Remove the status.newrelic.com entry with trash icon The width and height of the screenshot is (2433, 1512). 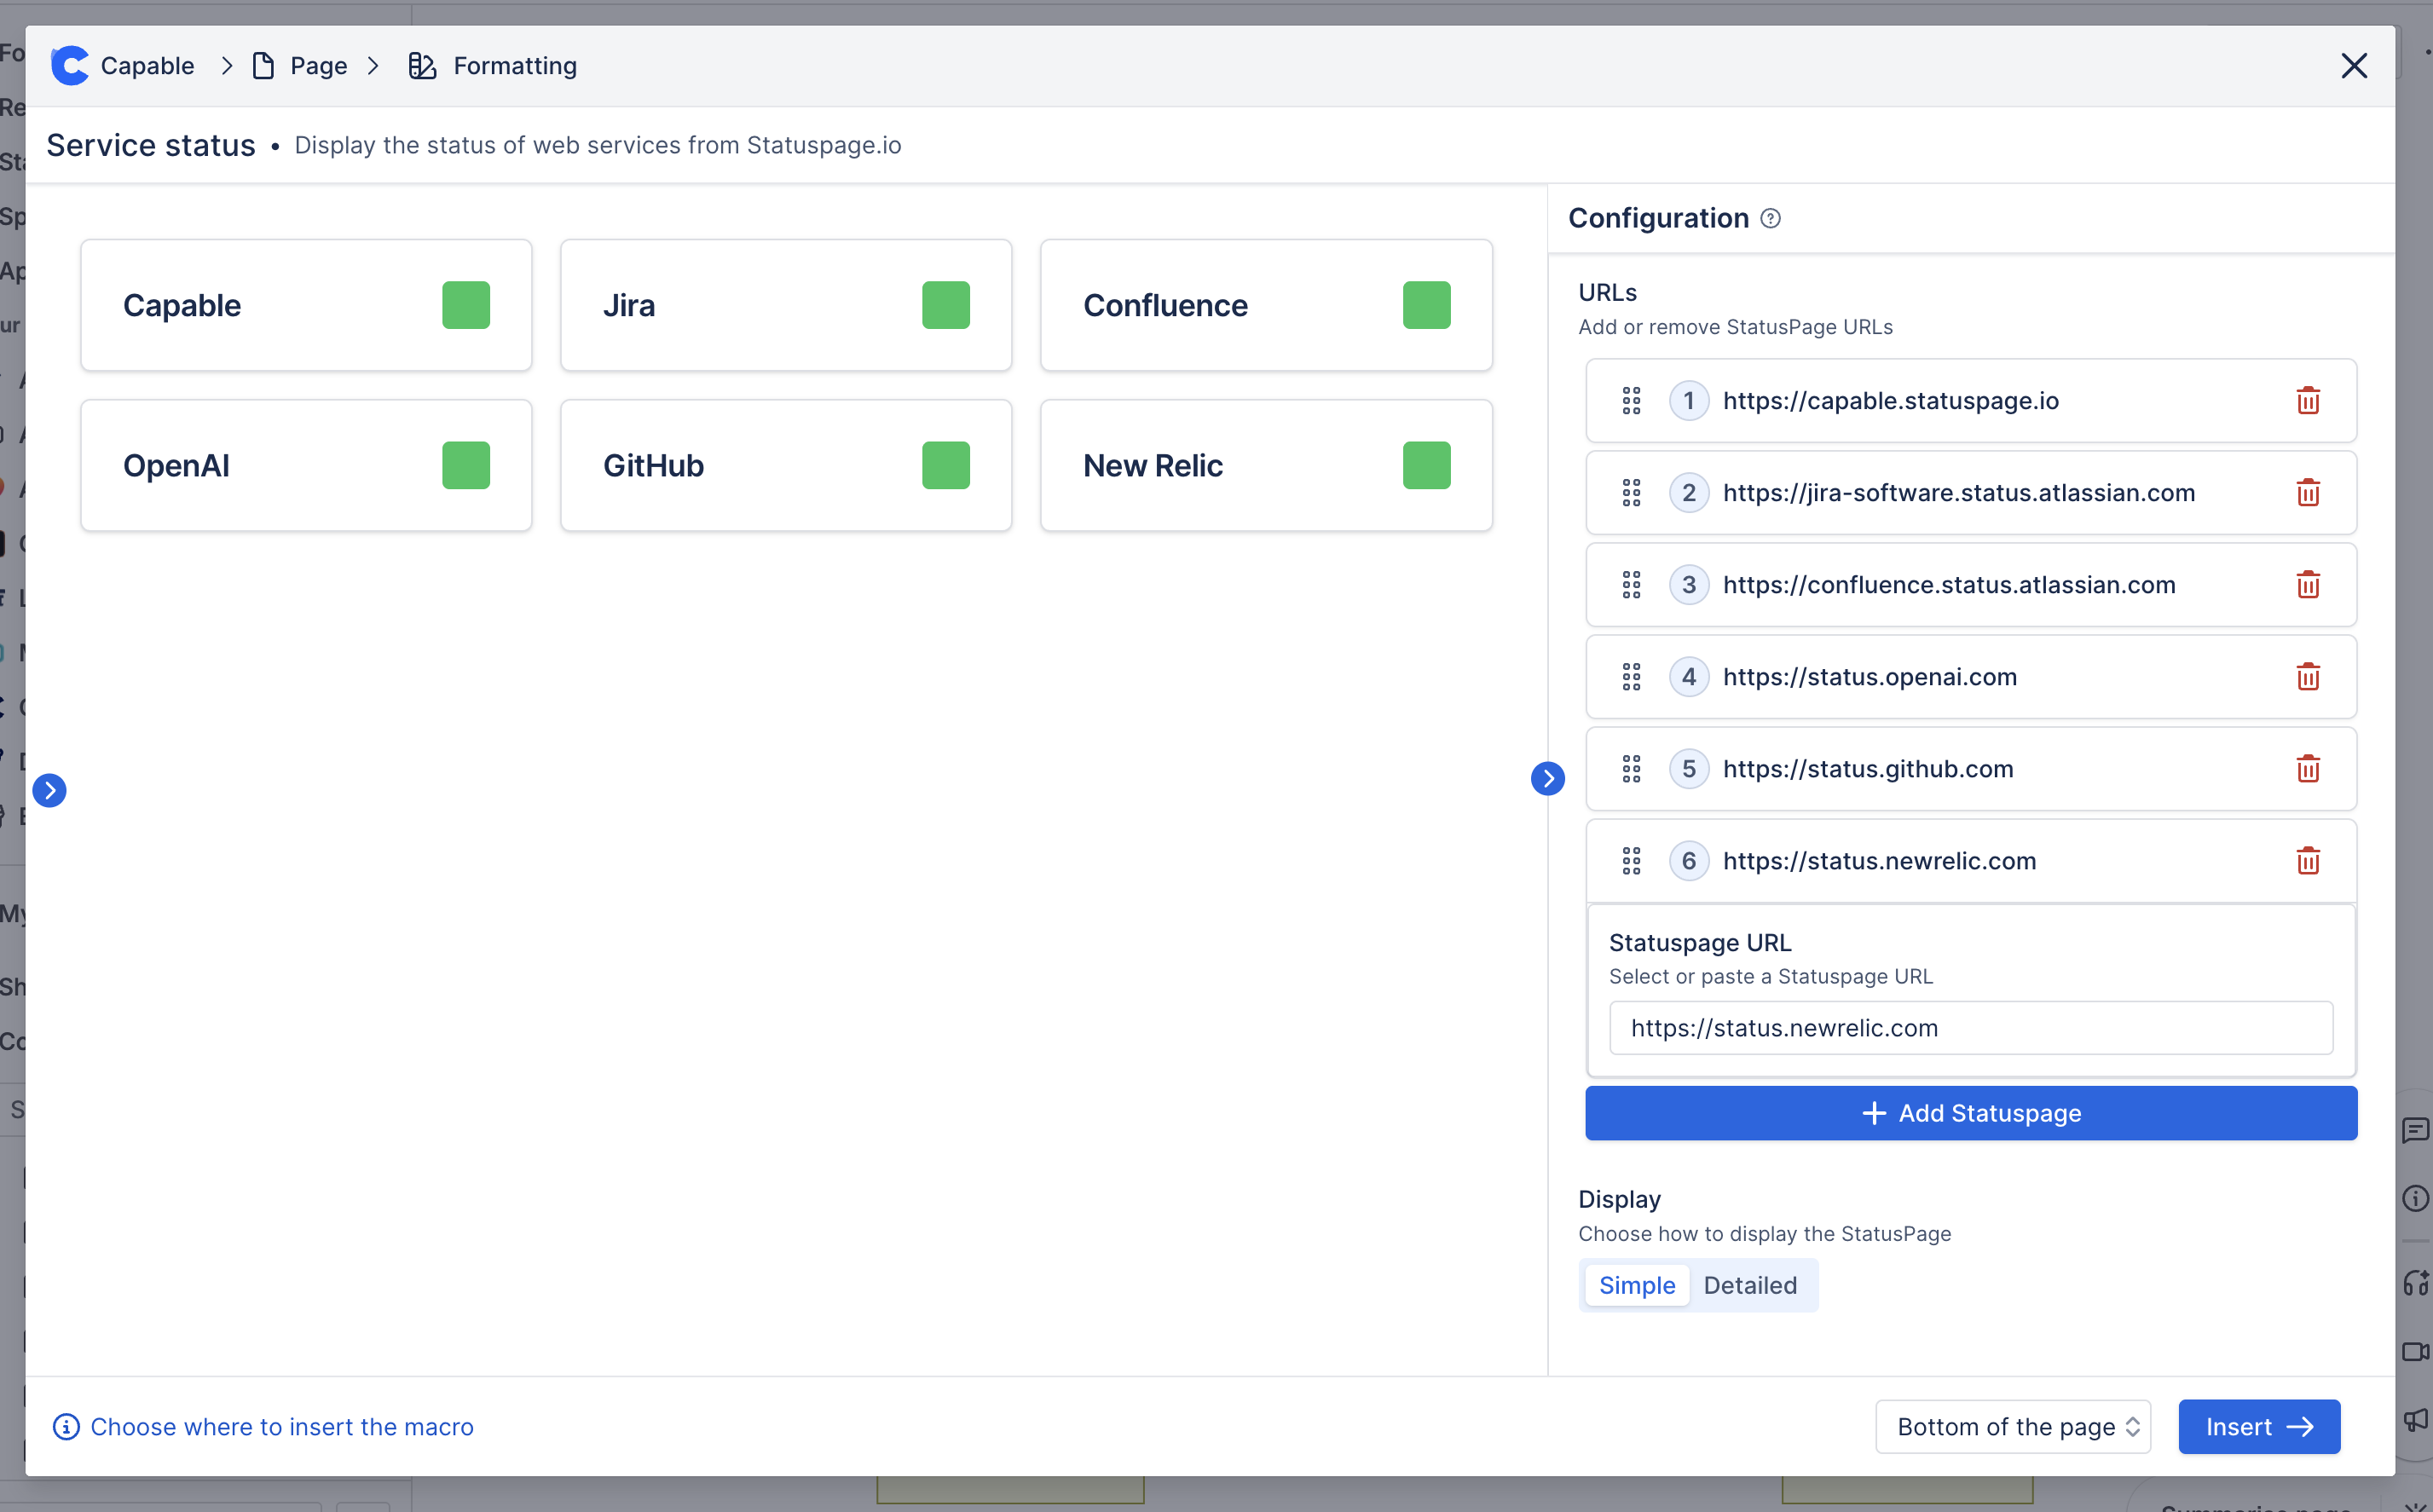pyautogui.click(x=2307, y=861)
